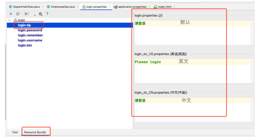Click into the login_en_US.properties value field
Viewport: 256px width, 137px height.
click(192, 71)
